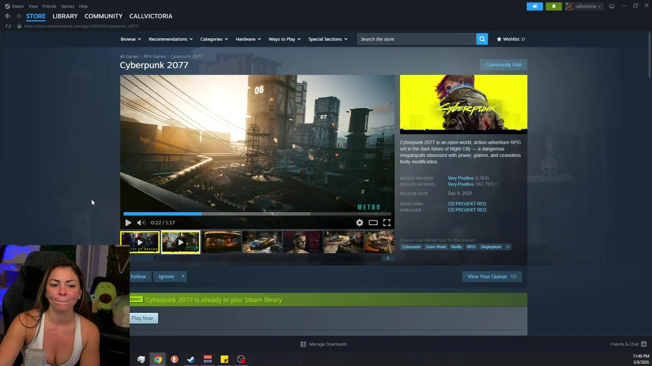Open the CD PROJEKT RED developer link
The width and height of the screenshot is (652, 366).
click(467, 204)
